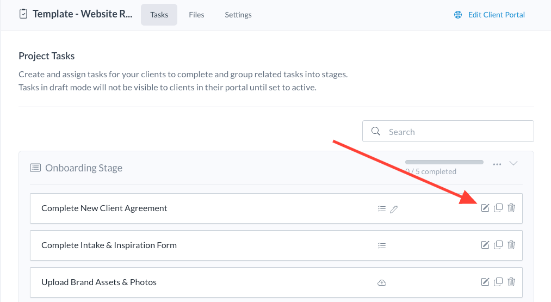Switch to the Files tab
Image resolution: width=551 pixels, height=302 pixels.
click(196, 15)
